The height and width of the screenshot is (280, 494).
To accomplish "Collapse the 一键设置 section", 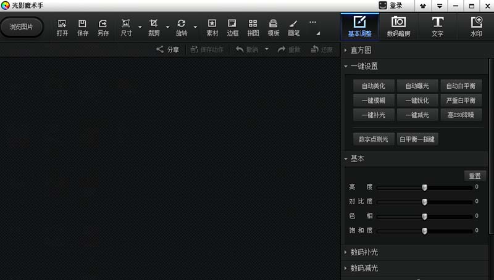I will click(346, 67).
